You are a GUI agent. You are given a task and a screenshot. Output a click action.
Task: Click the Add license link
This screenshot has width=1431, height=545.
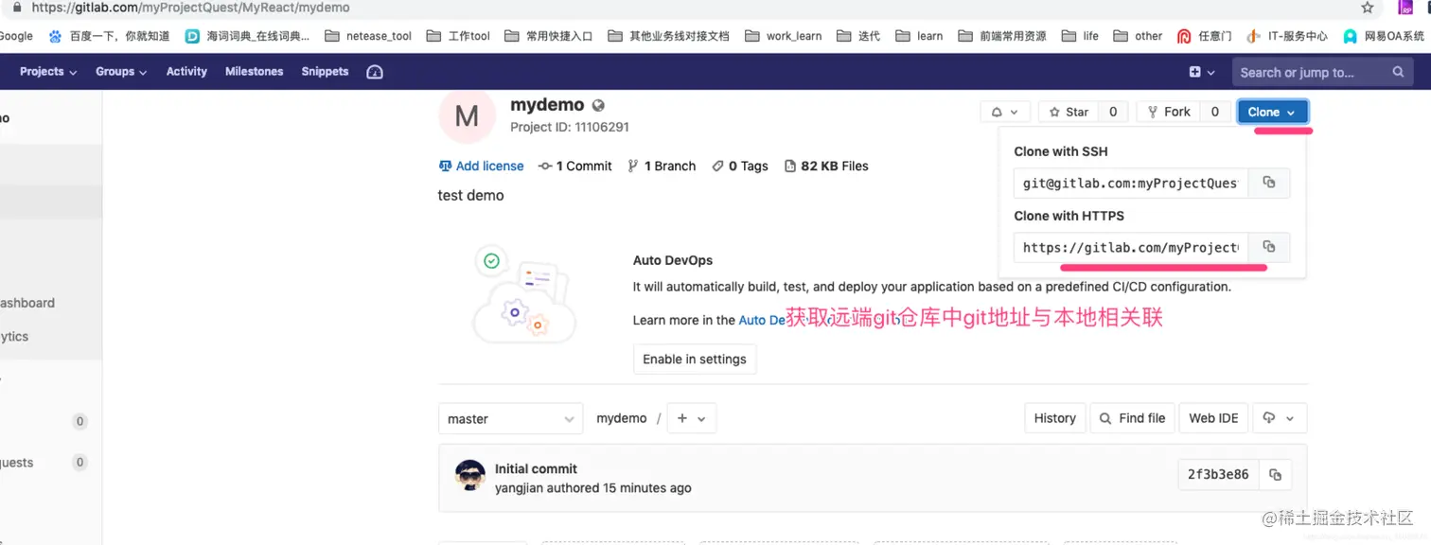click(481, 166)
